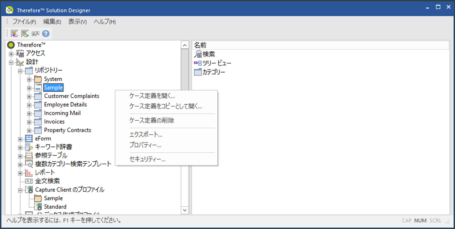
Task: Click the eForm icon in tree
Action: pyautogui.click(x=29, y=139)
